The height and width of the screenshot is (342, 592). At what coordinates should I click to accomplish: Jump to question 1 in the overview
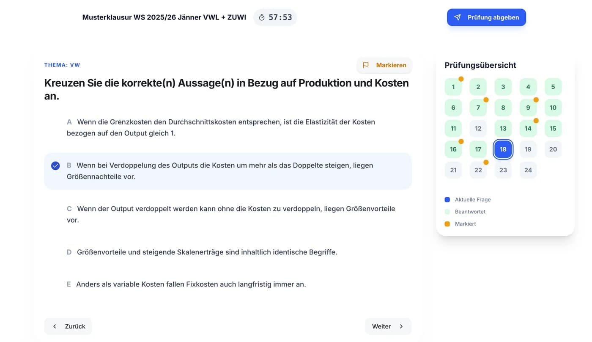click(x=453, y=87)
